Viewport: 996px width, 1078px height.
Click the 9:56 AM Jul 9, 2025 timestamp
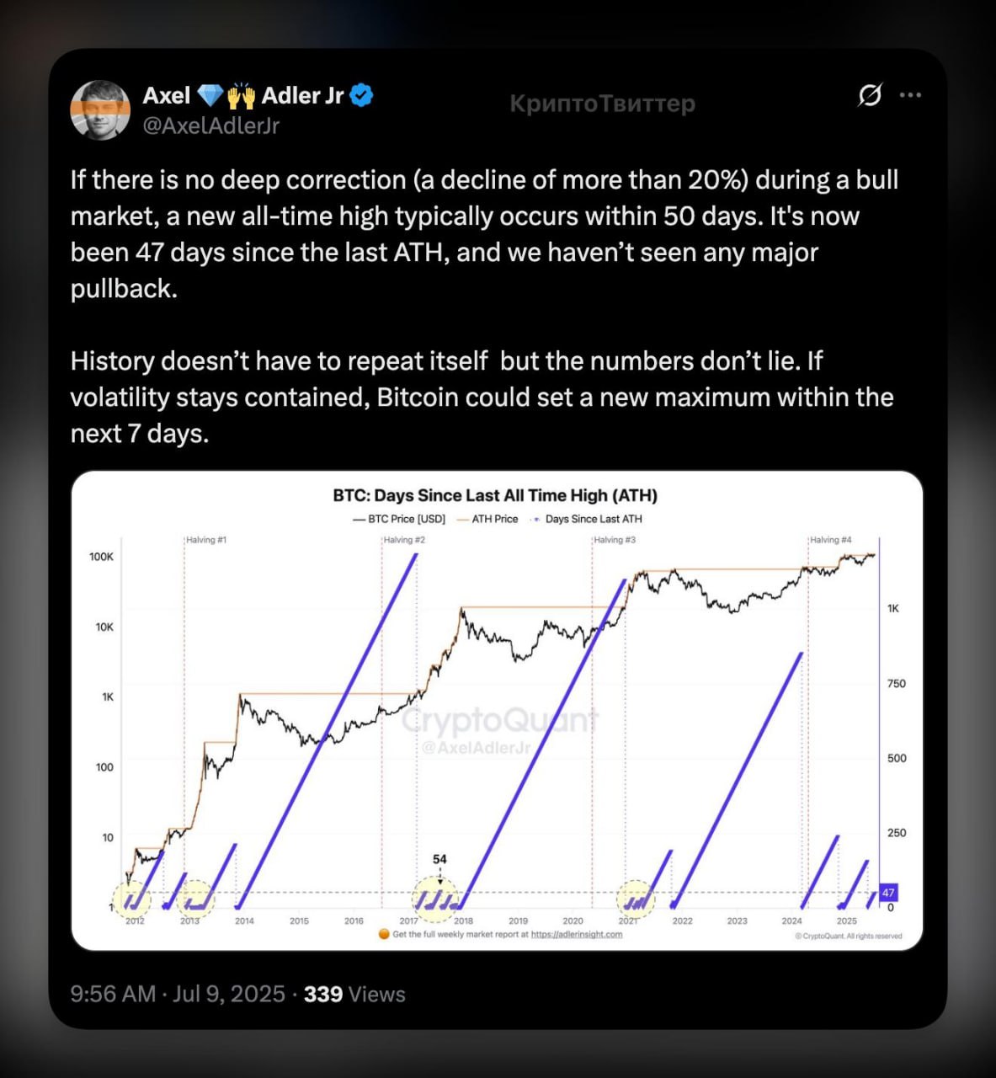(178, 994)
